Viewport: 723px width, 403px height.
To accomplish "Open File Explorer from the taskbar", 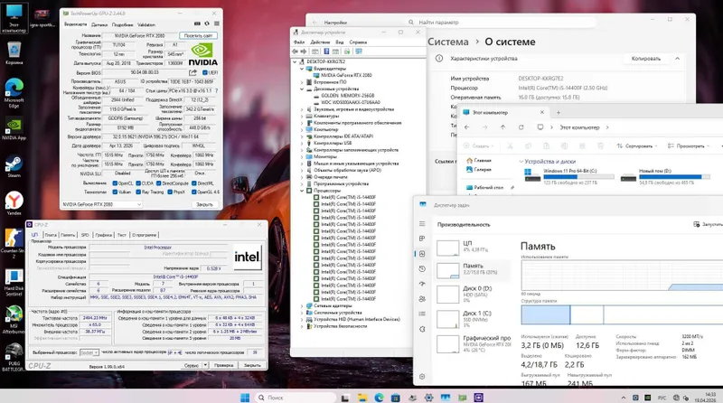I will [x=362, y=398].
